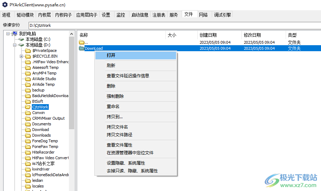Select 设置隐藏、系统属性 menu entry
The width and height of the screenshot is (321, 191).
(136, 163)
